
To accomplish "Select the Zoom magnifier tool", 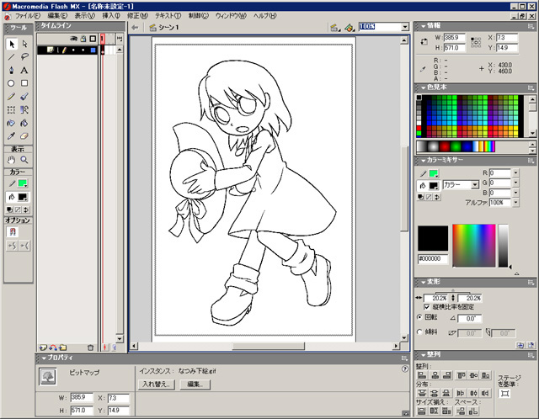I will tap(24, 160).
